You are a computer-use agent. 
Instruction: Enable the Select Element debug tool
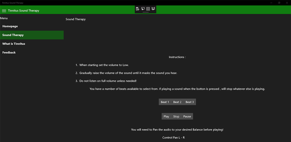point(143,9)
